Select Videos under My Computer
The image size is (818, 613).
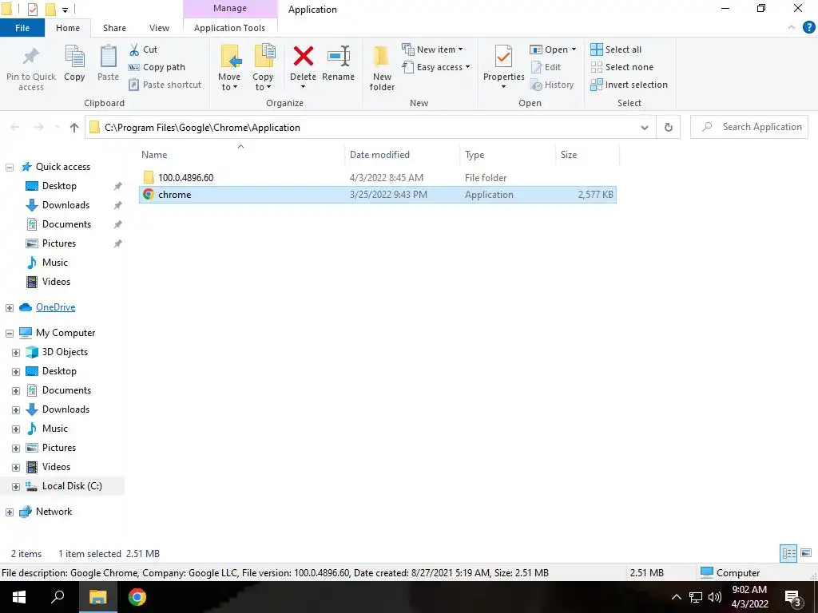(56, 466)
